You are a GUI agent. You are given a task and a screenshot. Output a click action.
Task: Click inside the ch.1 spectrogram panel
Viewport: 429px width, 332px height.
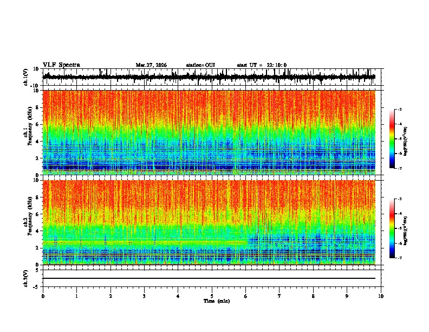[209, 132]
